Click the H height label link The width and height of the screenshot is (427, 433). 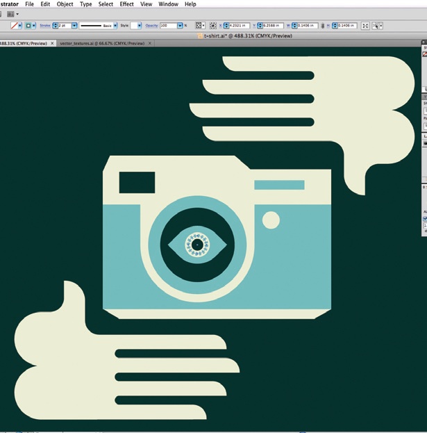(328, 26)
